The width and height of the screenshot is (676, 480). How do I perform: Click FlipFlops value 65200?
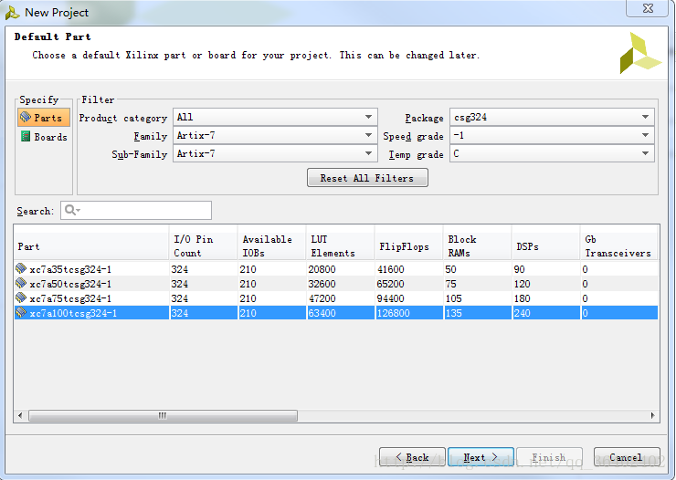391,284
